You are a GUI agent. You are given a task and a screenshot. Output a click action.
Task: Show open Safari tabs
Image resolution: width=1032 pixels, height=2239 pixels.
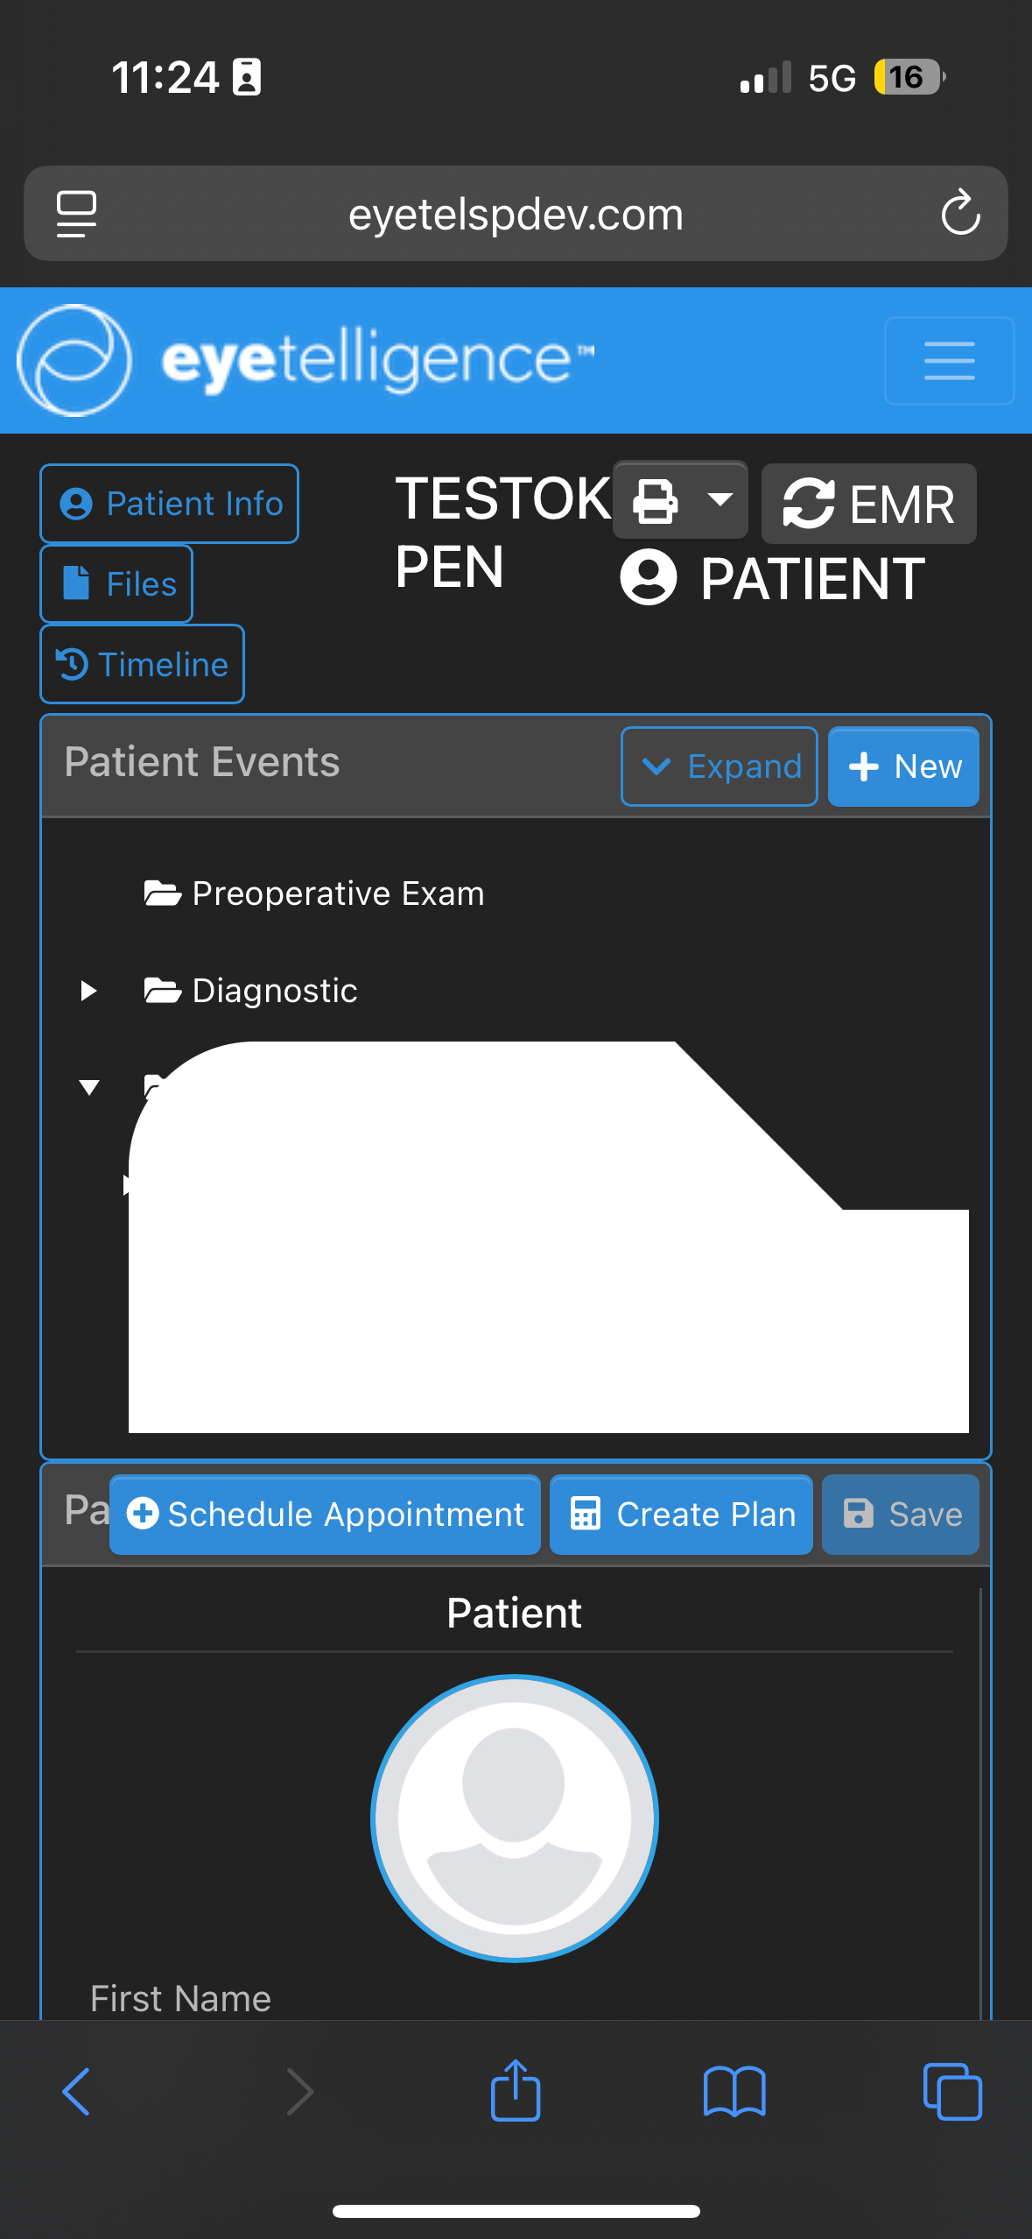[951, 2091]
